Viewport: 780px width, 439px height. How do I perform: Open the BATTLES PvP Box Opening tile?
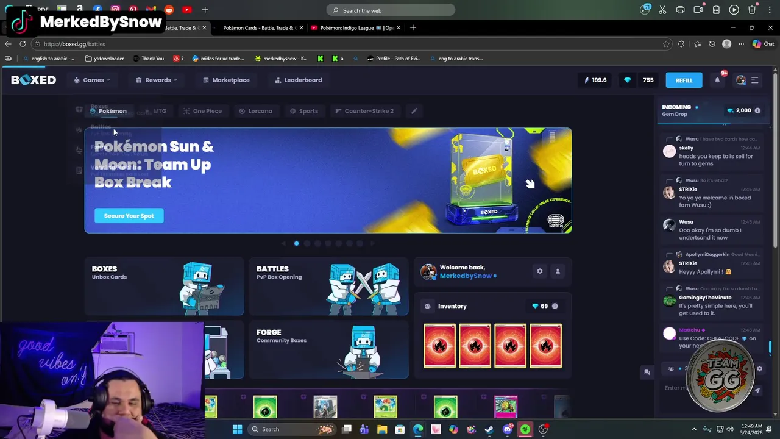click(328, 287)
